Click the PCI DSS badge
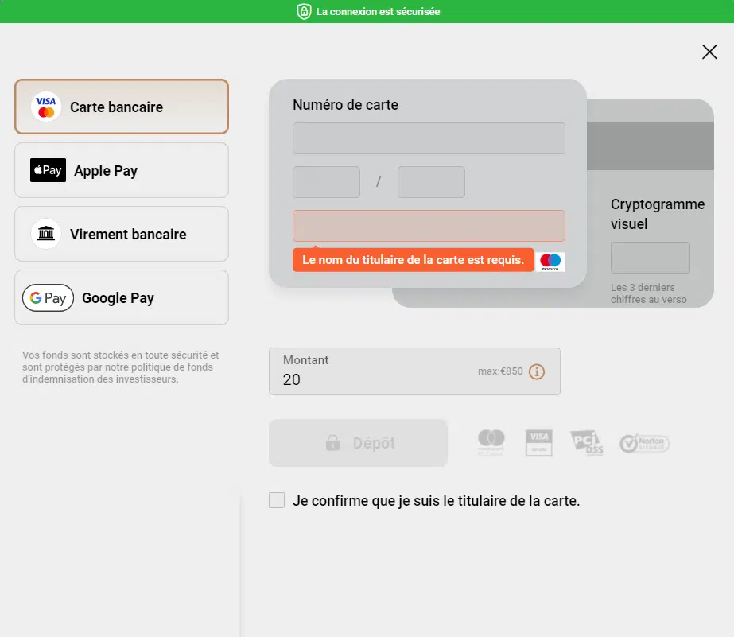Image resolution: width=734 pixels, height=637 pixels. (x=587, y=443)
